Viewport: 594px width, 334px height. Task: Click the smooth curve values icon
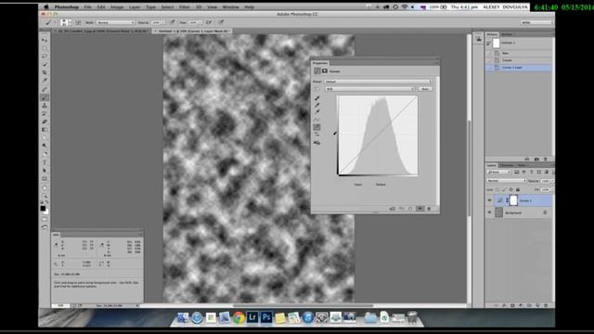[317, 135]
